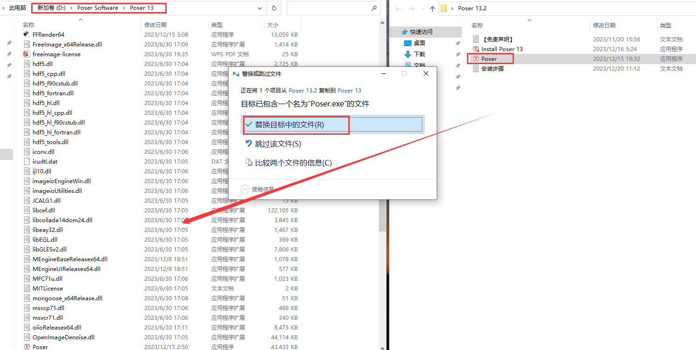Expand the 简略信息 details chevron
The width and height of the screenshot is (696, 350).
click(245, 189)
